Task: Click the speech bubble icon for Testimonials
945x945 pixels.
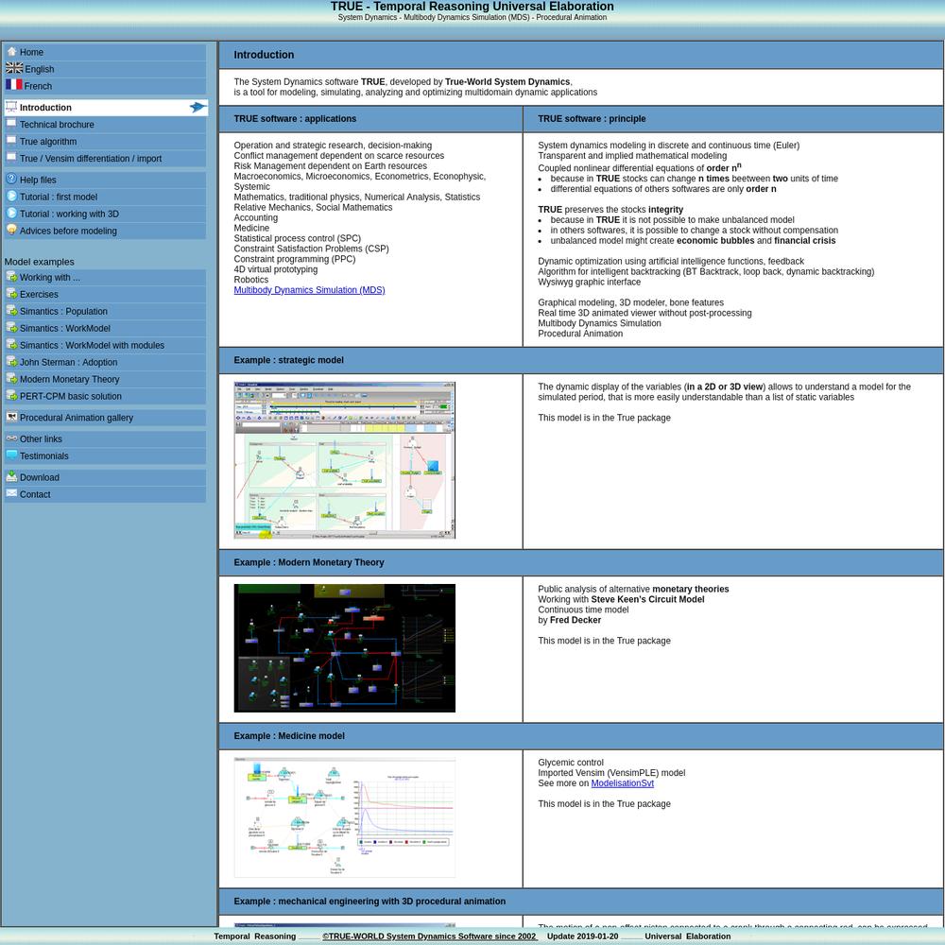Action: point(11,455)
